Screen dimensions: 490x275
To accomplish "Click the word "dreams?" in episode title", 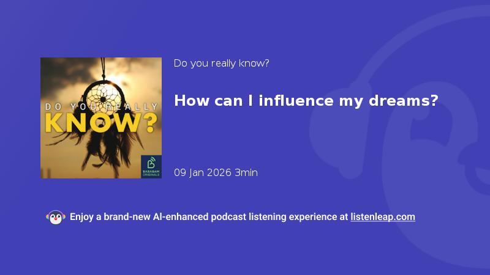I will [404, 101].
